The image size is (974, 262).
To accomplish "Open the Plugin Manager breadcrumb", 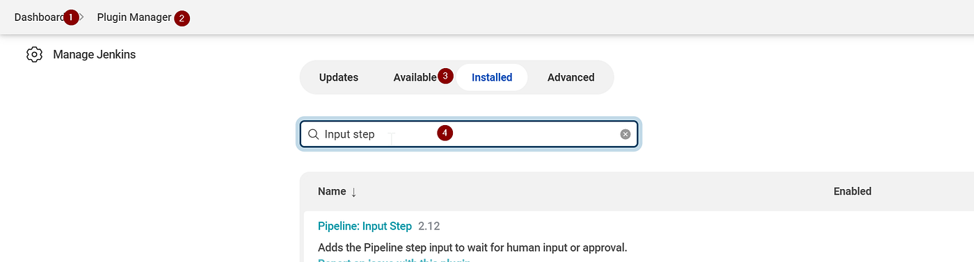I will pos(134,17).
